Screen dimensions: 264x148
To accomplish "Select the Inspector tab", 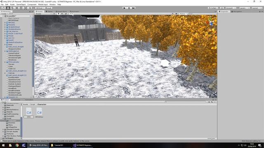I will click(x=224, y=12).
